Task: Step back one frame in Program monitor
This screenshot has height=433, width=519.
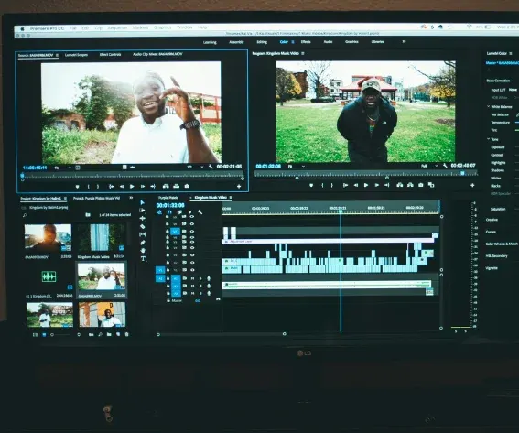Action: pos(356,186)
